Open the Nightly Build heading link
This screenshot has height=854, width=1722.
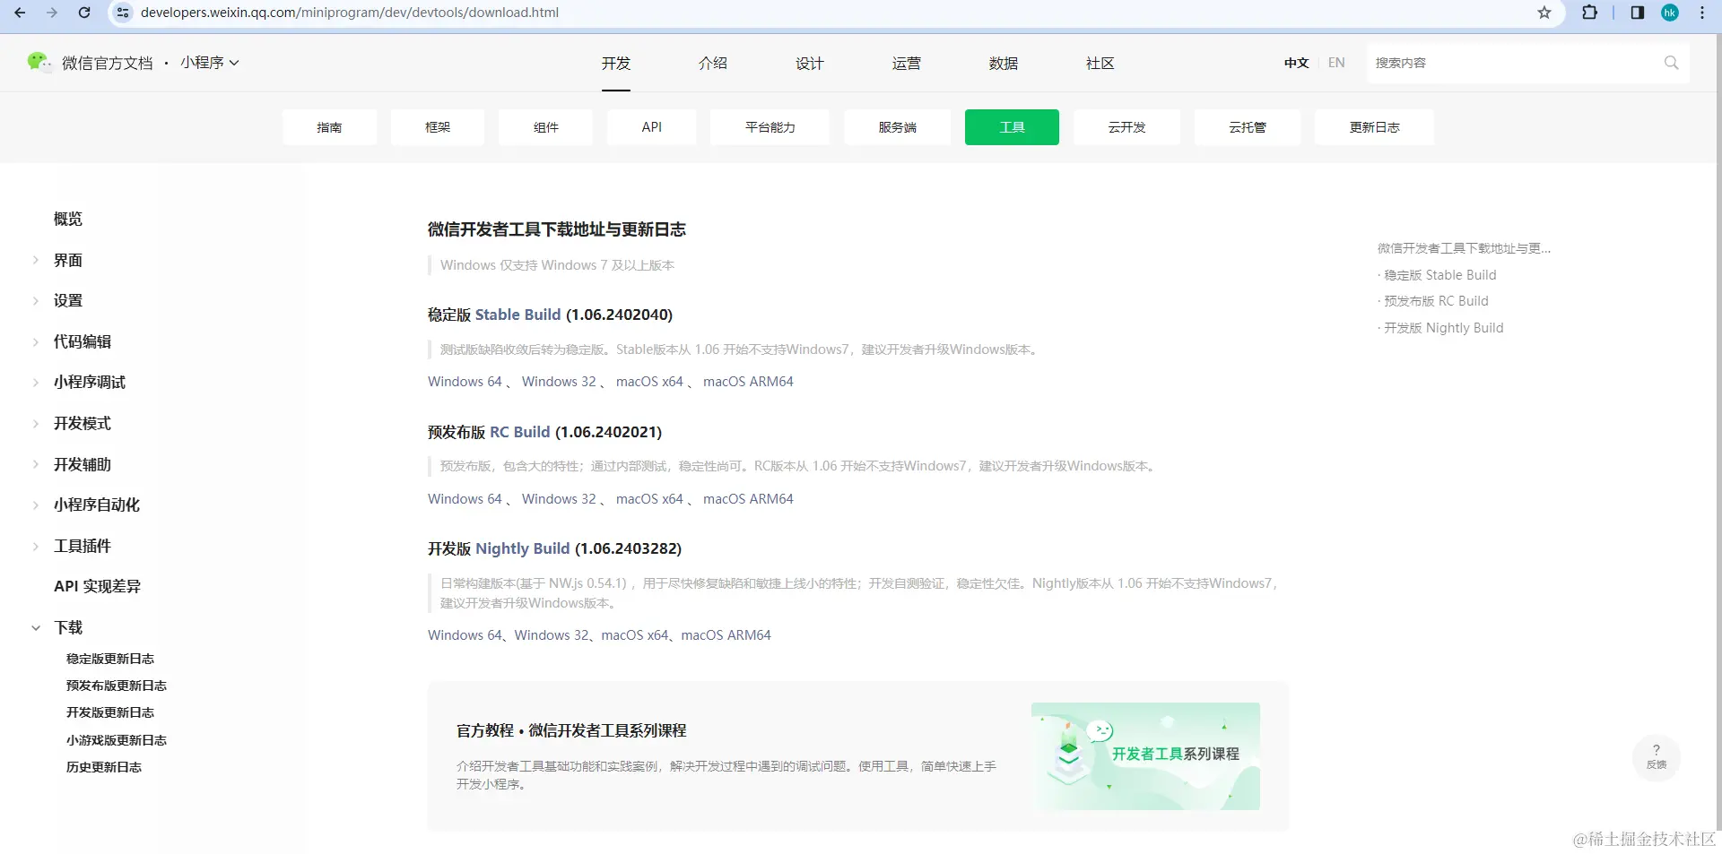pyautogui.click(x=522, y=548)
